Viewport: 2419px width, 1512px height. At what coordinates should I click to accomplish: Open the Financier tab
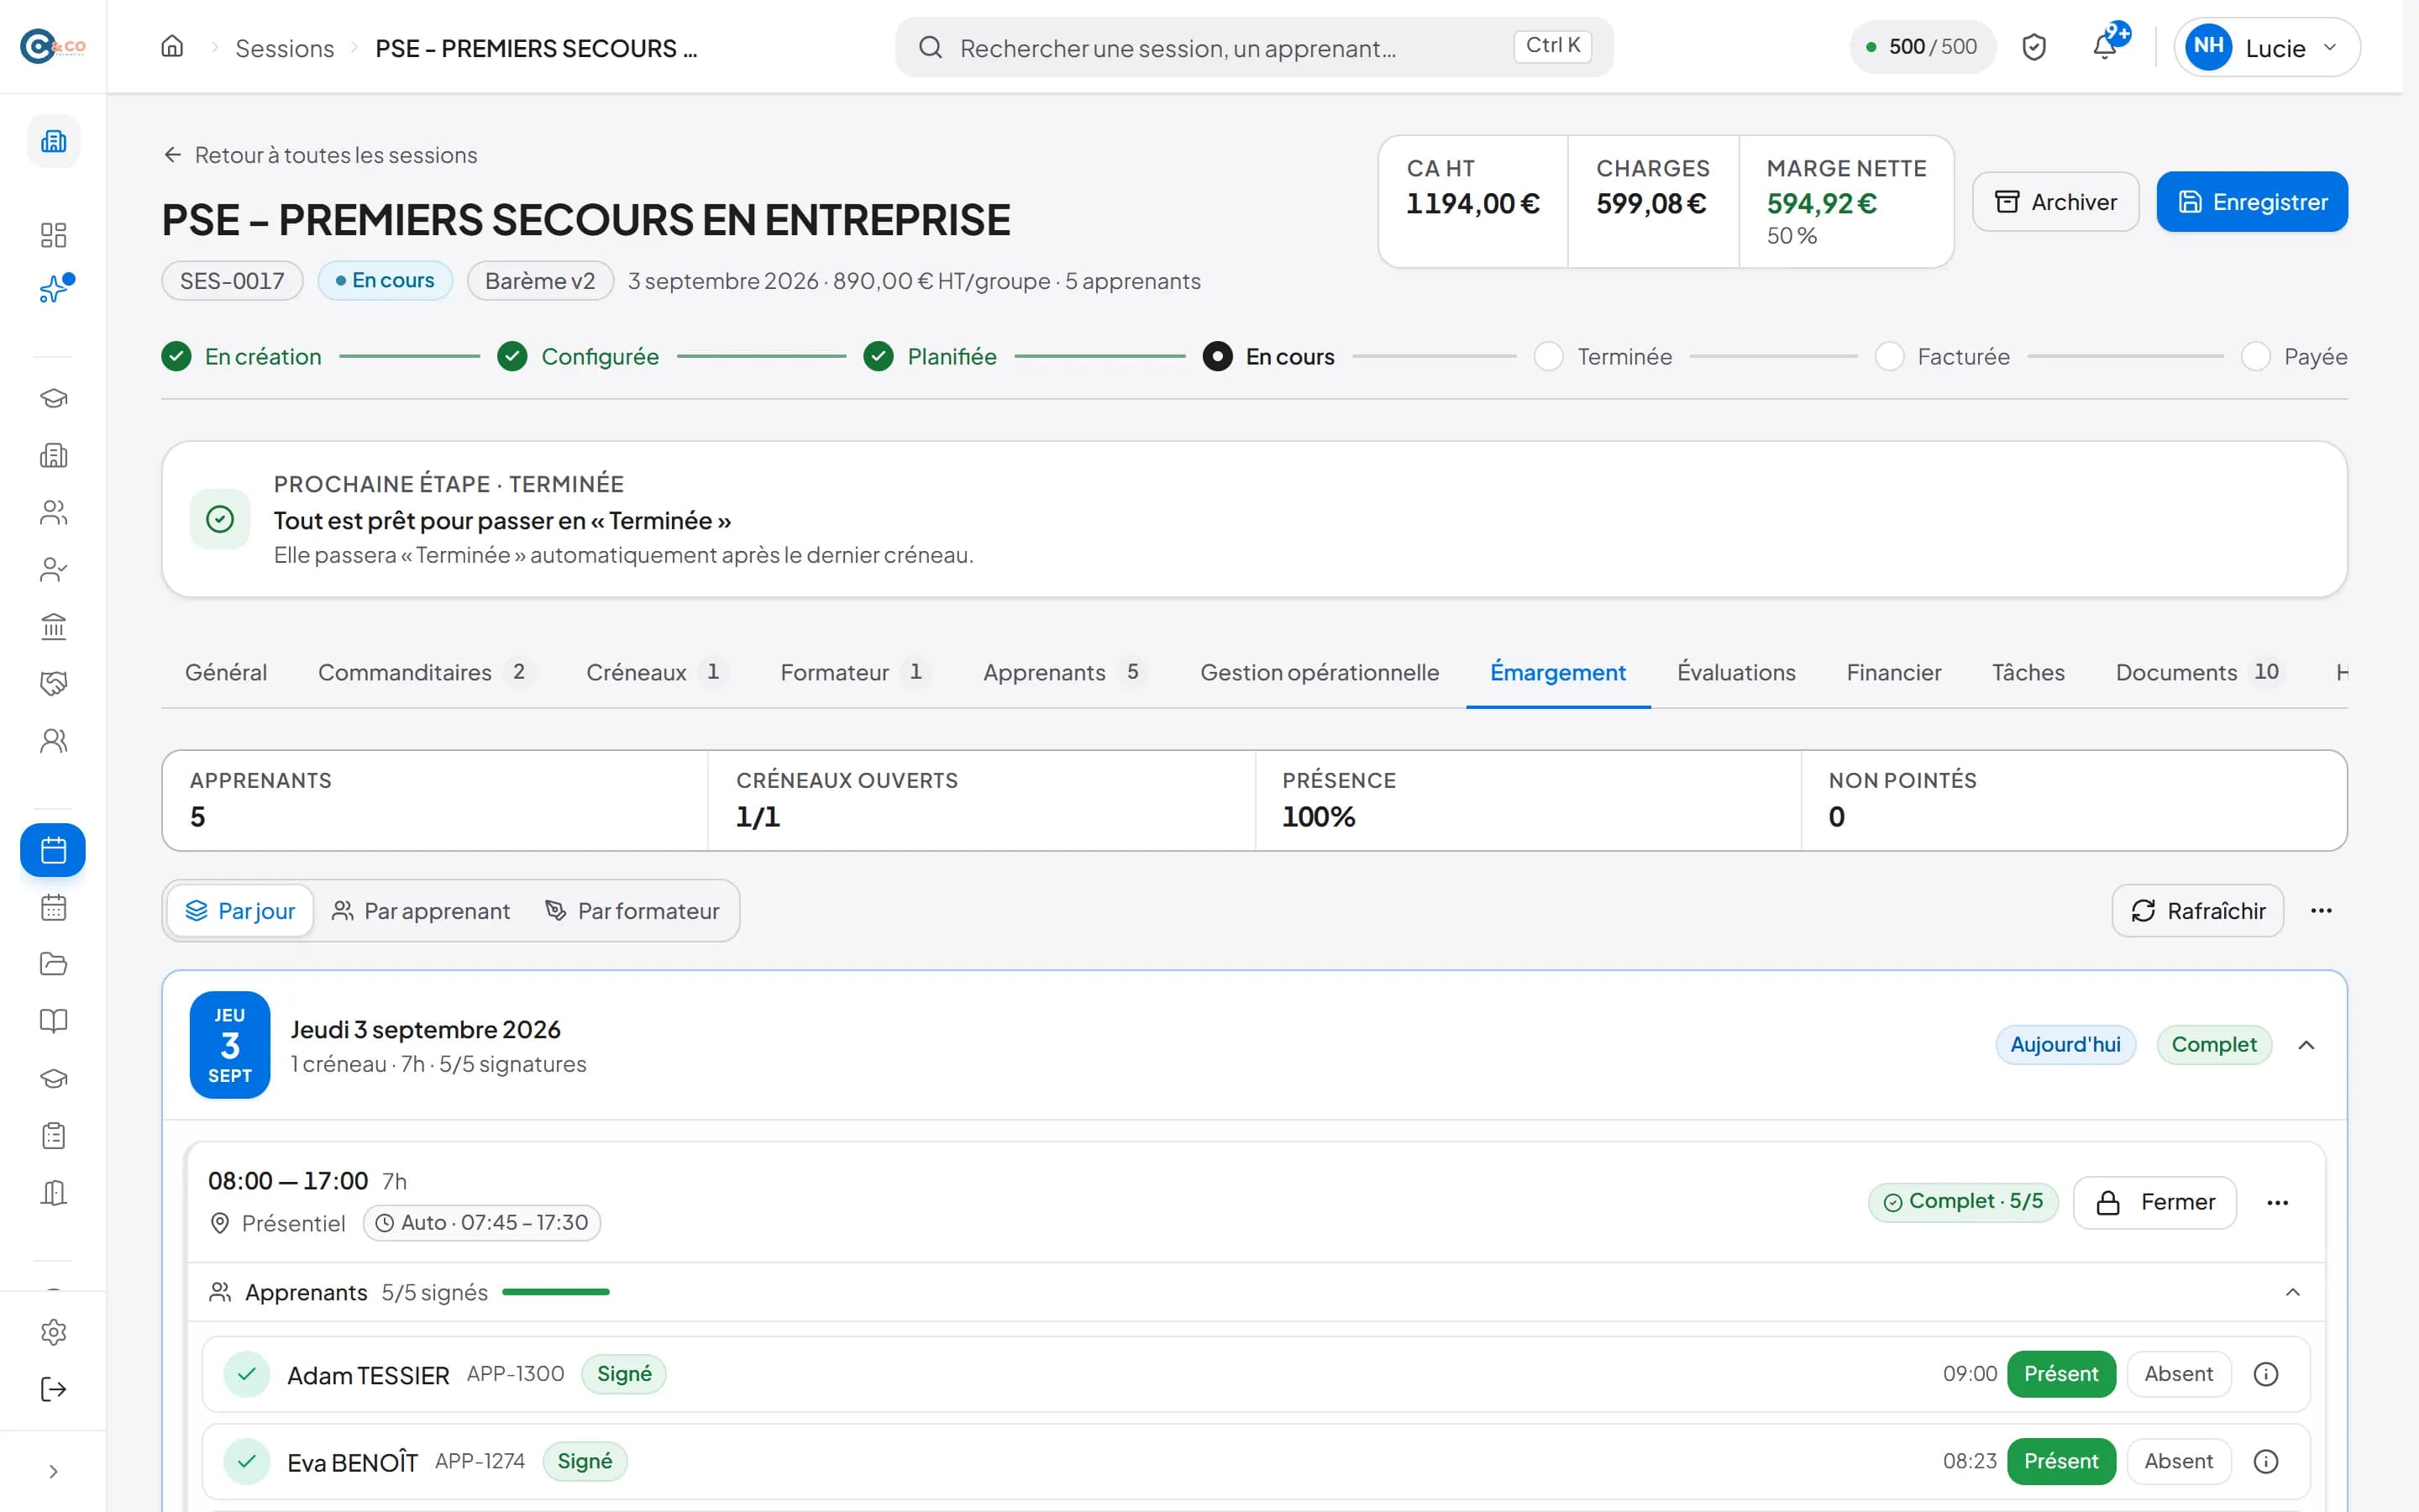click(x=1893, y=672)
